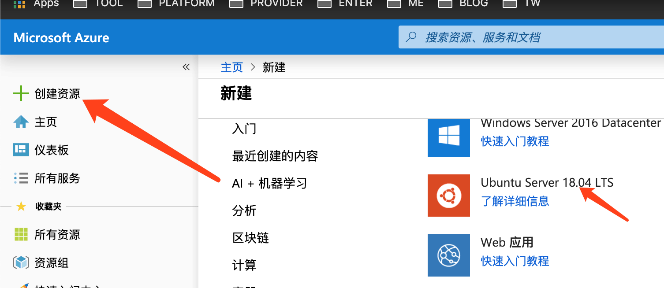Click 创建资源 in the sidebar

point(47,94)
